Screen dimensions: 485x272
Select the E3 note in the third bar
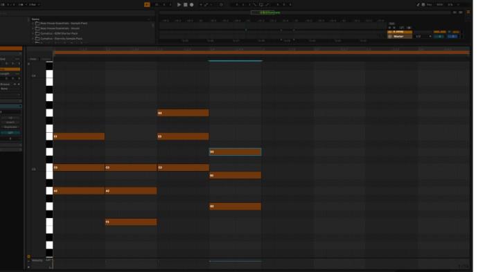tap(183, 136)
